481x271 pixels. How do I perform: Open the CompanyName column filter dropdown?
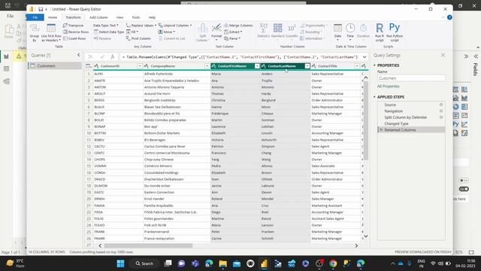coord(207,66)
